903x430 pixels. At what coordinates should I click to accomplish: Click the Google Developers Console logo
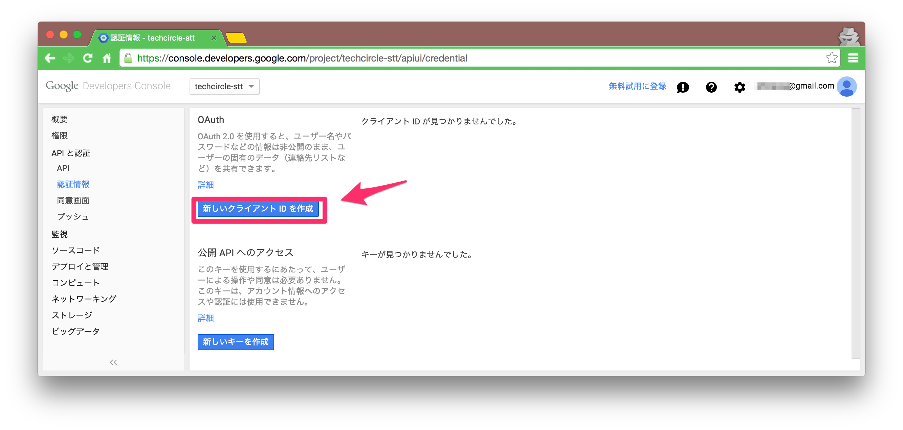[108, 86]
